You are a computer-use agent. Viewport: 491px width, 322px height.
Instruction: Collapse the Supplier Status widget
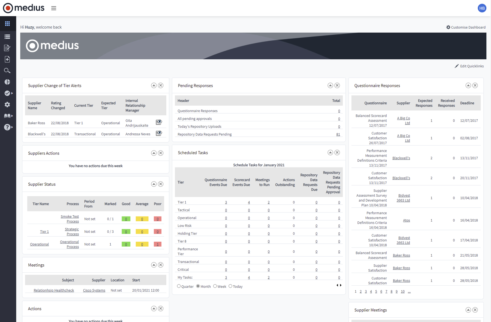coord(154,184)
